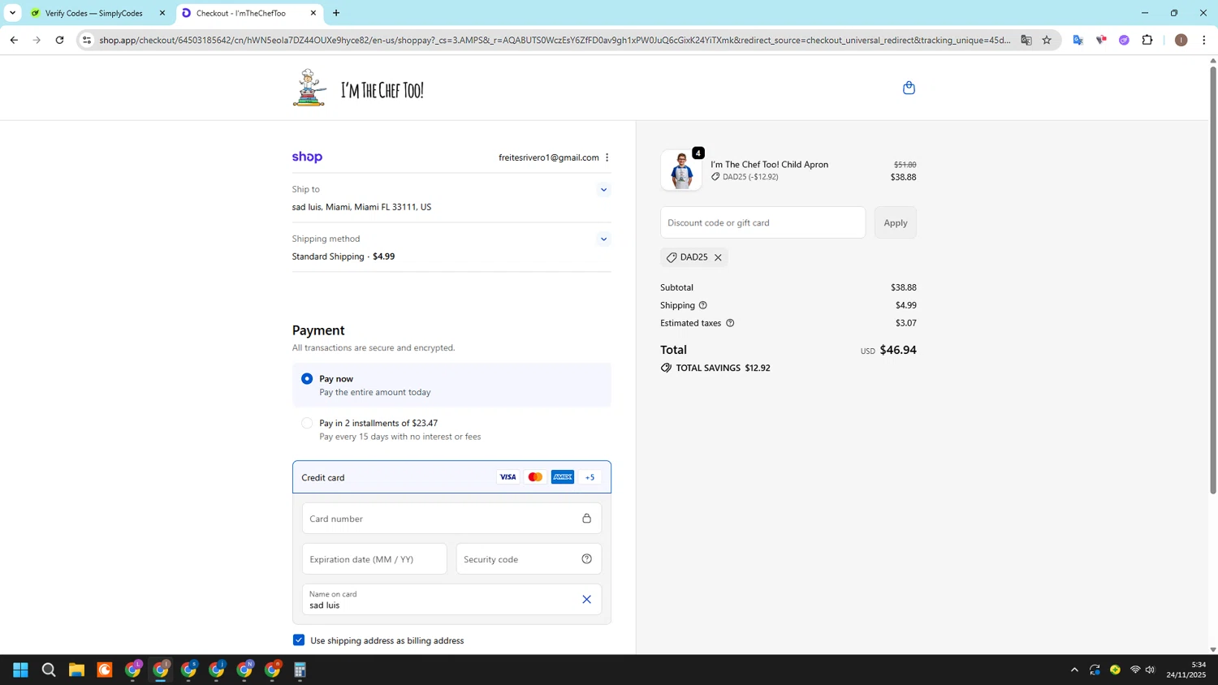Clear the name on card field
1218x685 pixels.
point(586,599)
